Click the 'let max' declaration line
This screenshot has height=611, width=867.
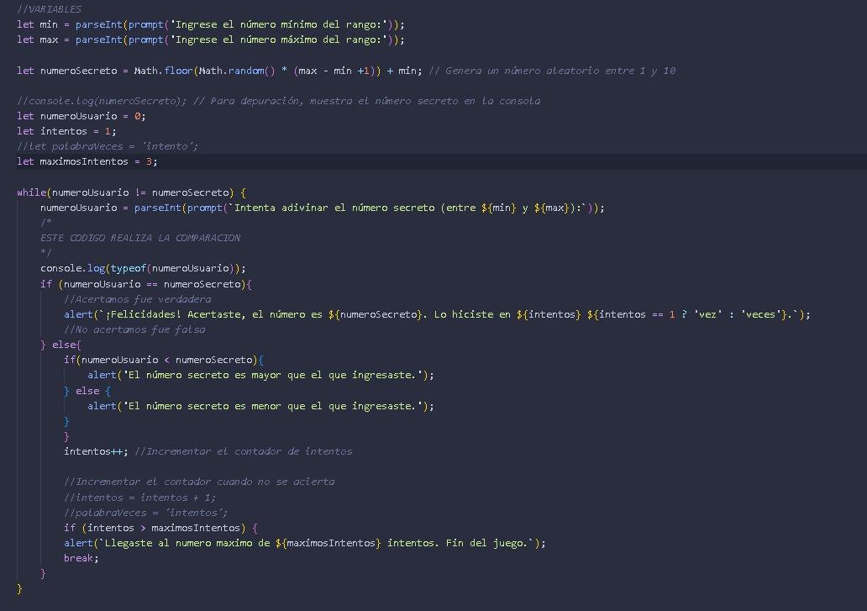pos(211,40)
